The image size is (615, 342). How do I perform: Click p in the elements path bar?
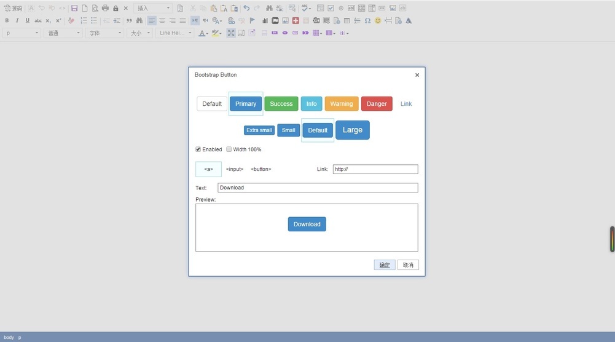[x=19, y=337]
